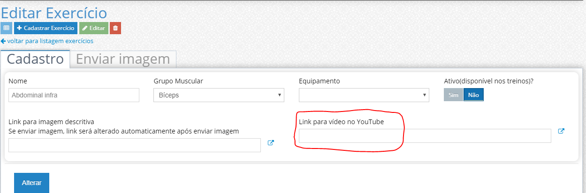Viewport: 586px width, 193px height.
Task: Focus the Nome text field
Action: click(x=74, y=95)
